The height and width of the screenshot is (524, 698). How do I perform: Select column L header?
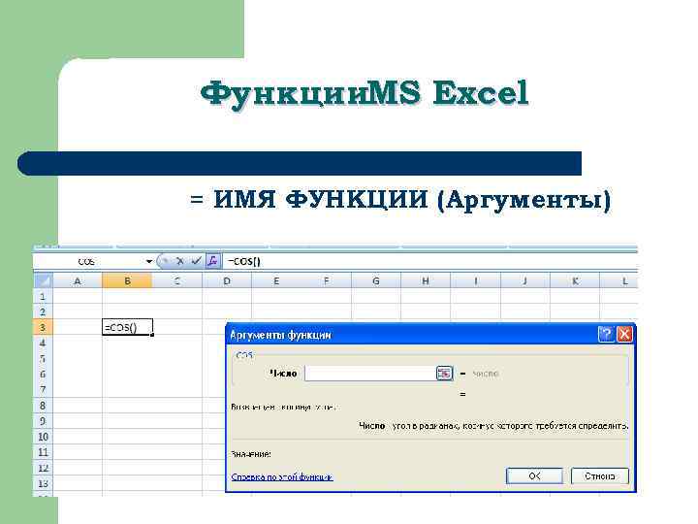(x=619, y=281)
